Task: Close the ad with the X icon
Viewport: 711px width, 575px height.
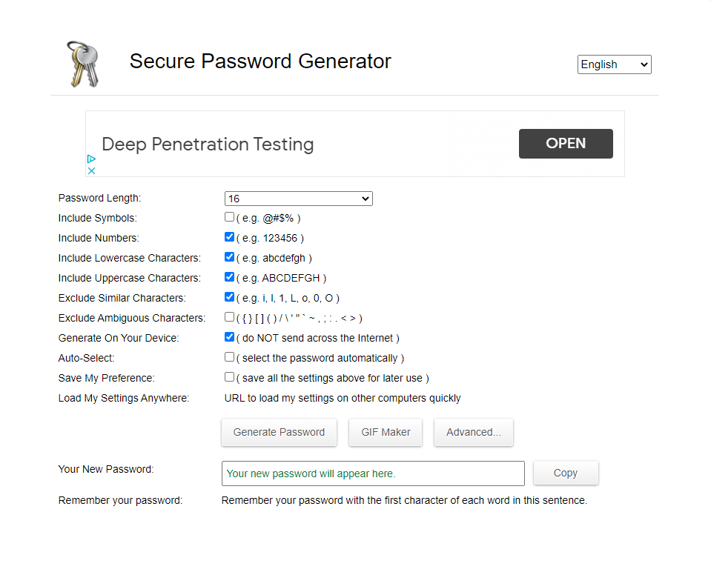Action: tap(91, 170)
